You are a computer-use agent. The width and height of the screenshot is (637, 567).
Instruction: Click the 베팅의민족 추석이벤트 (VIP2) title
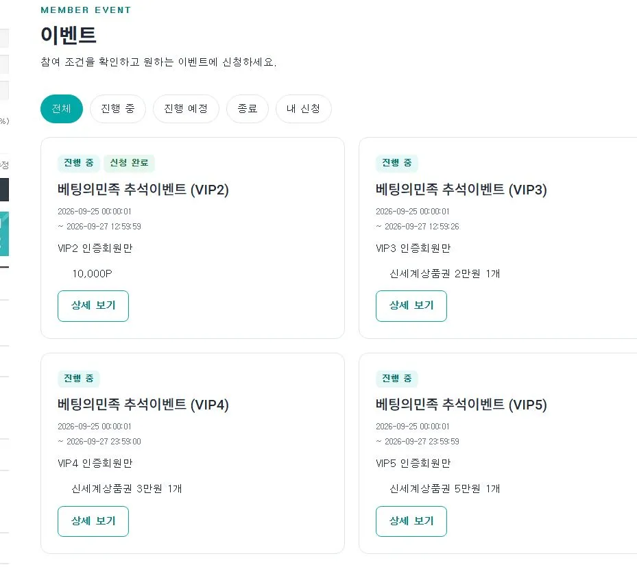[143, 190]
